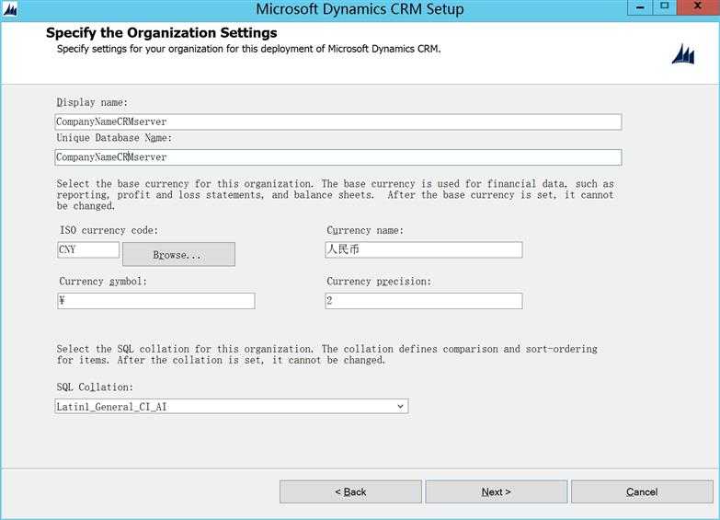The image size is (720, 520).
Task: Click the Dynamics CRM title bar icon
Action: coord(9,9)
